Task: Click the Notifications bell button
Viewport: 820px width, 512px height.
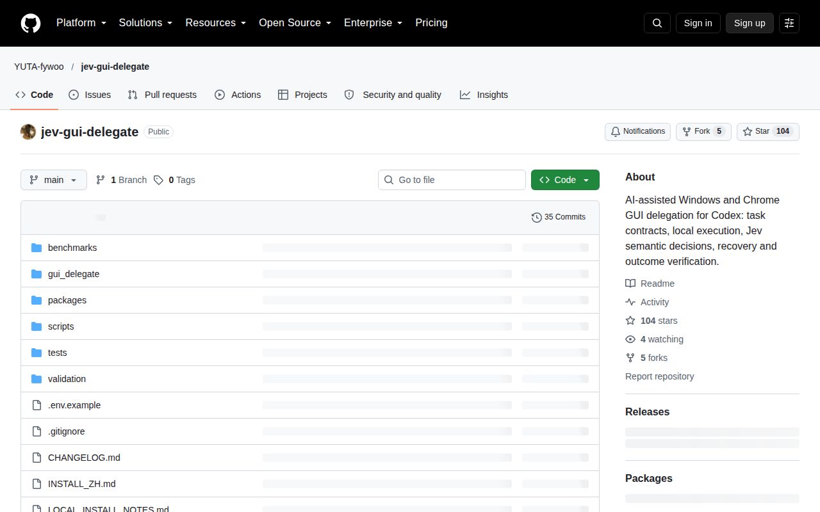Action: click(x=637, y=131)
